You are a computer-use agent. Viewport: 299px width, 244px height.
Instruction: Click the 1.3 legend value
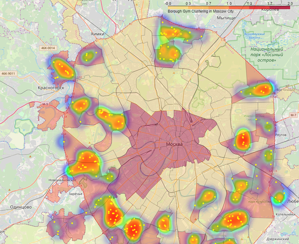click(249, 3)
